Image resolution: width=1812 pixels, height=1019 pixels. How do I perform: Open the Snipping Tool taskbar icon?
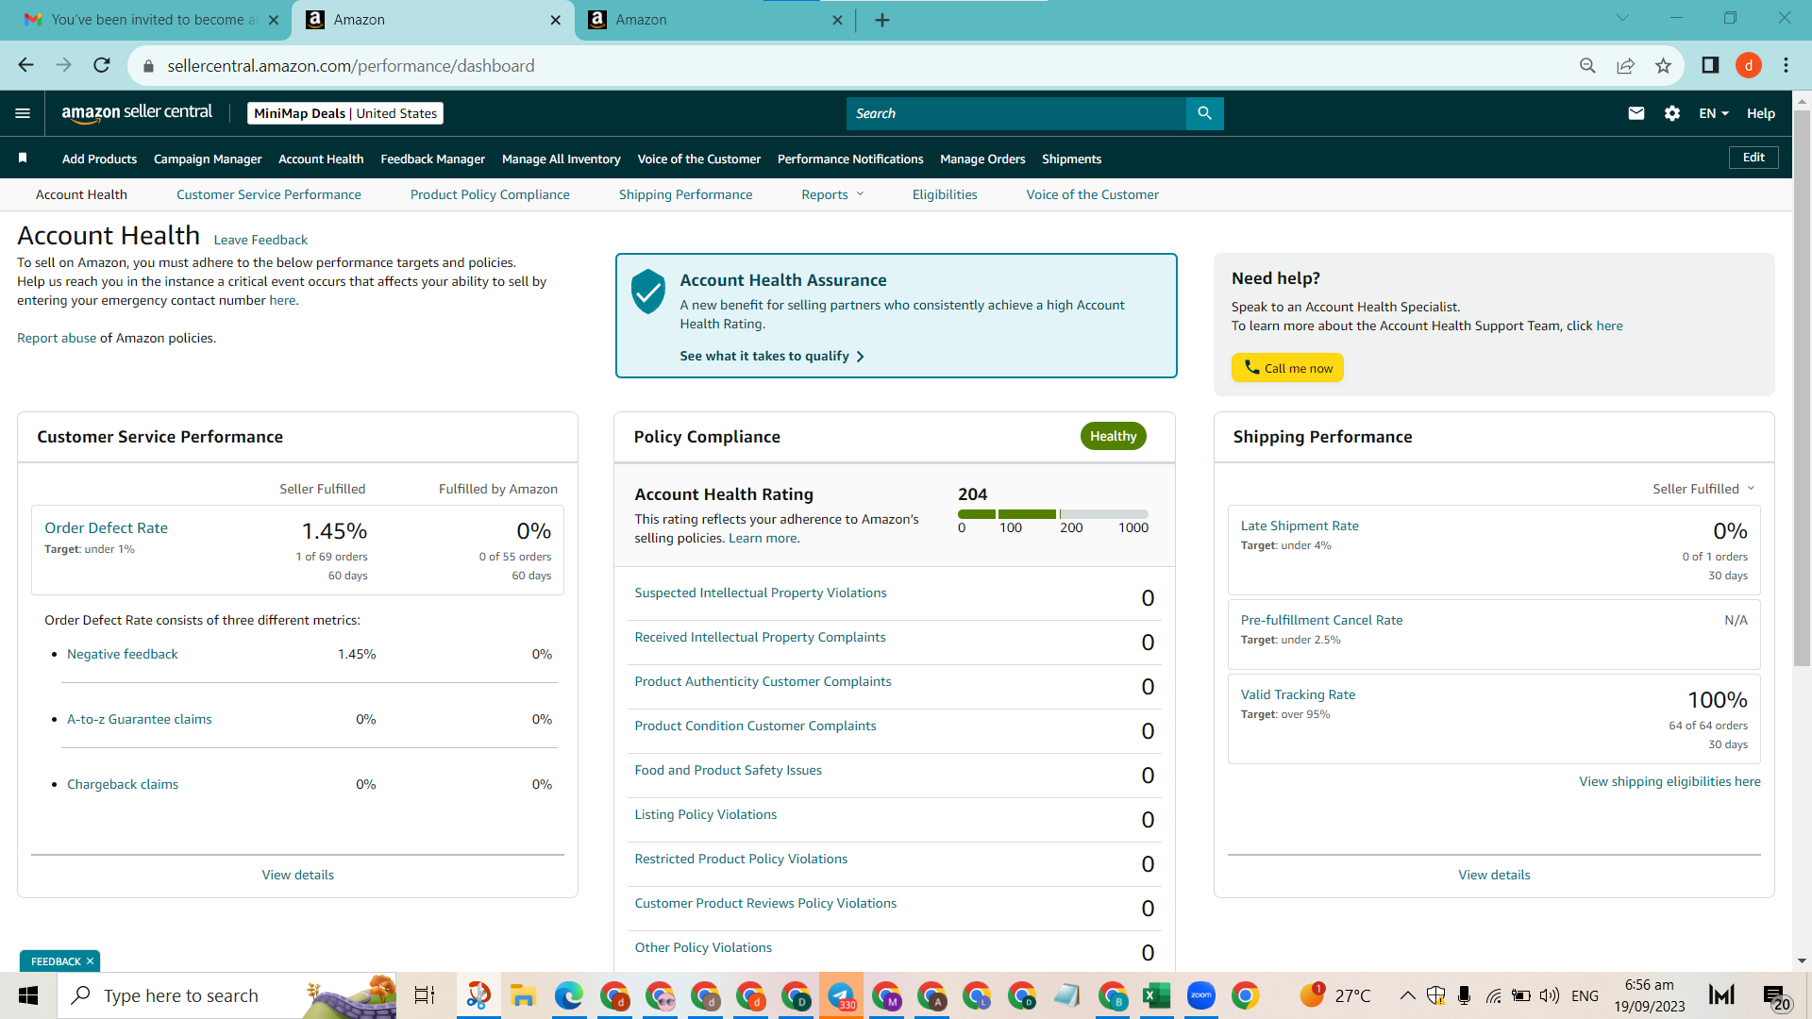click(x=478, y=995)
